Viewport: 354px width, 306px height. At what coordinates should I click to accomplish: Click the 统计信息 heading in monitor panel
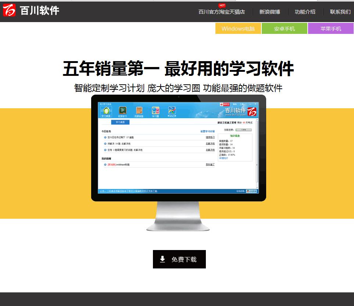pos(235,136)
